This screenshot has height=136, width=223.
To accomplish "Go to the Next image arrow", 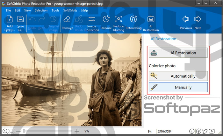I will (x=198, y=19).
